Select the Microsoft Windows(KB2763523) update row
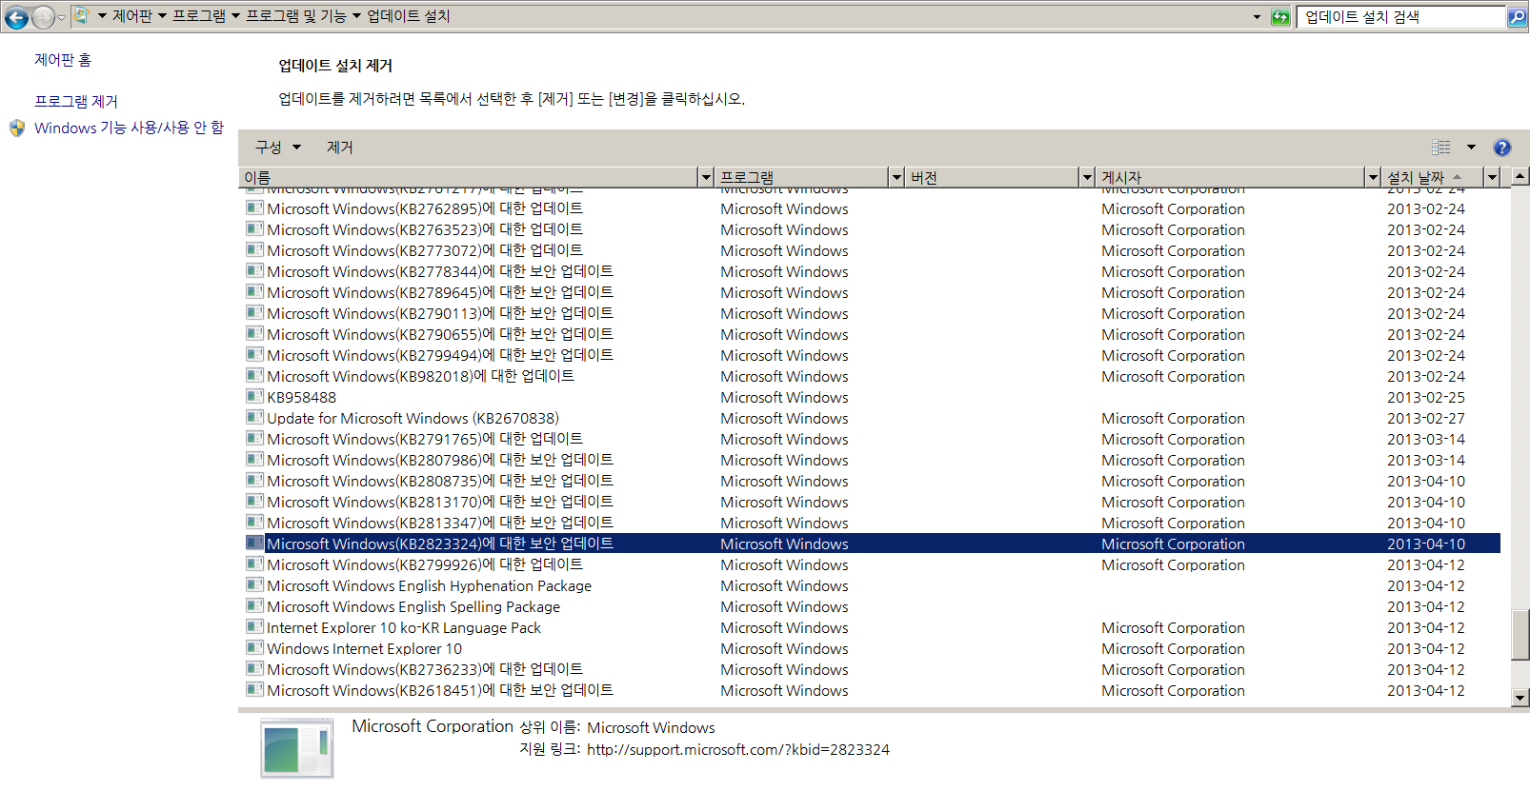 [x=872, y=229]
